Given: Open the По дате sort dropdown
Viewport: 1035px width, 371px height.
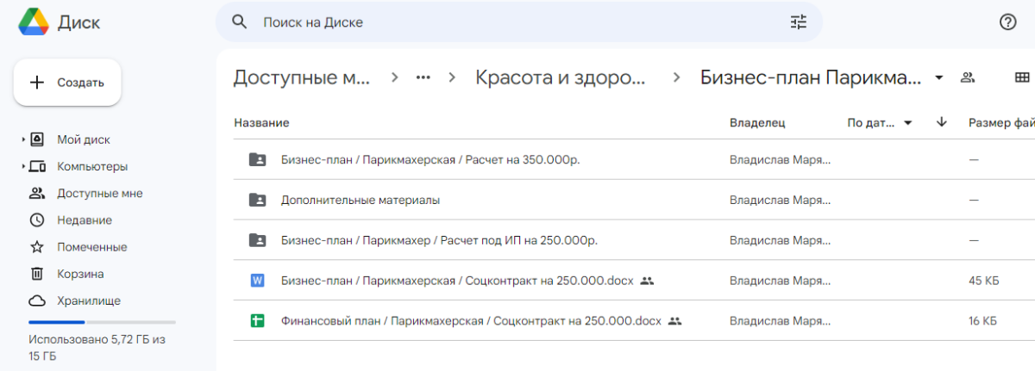Looking at the screenshot, I should point(880,123).
